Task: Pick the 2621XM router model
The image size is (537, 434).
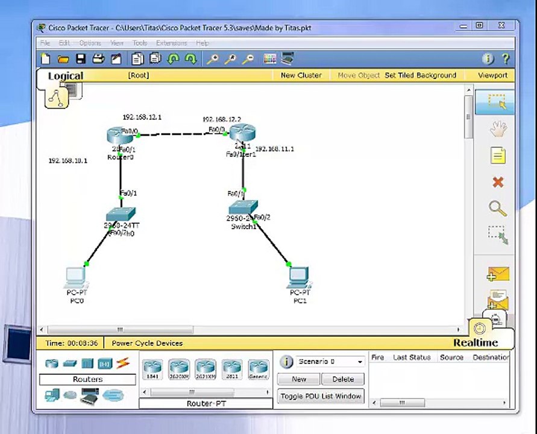Action: [x=206, y=370]
